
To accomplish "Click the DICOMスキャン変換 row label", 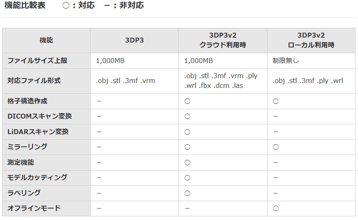I will 39,116.
